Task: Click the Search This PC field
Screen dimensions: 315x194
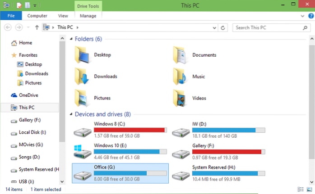Action: click(266, 28)
